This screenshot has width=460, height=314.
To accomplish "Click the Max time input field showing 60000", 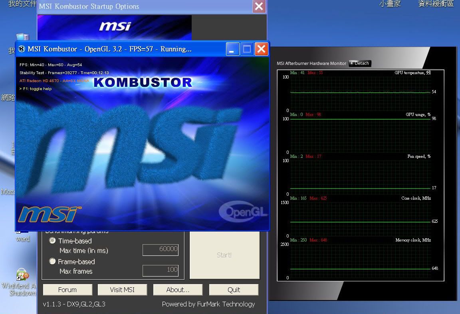I will pyautogui.click(x=161, y=249).
